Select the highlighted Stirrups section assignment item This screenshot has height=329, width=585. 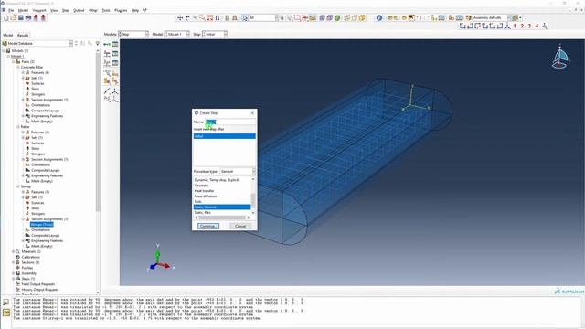(42, 225)
